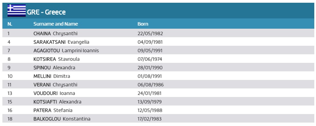The image size is (316, 126).
Task: Click player number 18
Action: (x=10, y=119)
